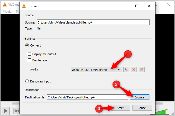The image size is (175, 116).
Task: Select Dump raw input option
Action: pyautogui.click(x=27, y=81)
